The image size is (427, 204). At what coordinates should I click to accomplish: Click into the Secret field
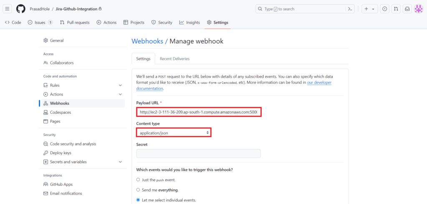[x=198, y=153]
